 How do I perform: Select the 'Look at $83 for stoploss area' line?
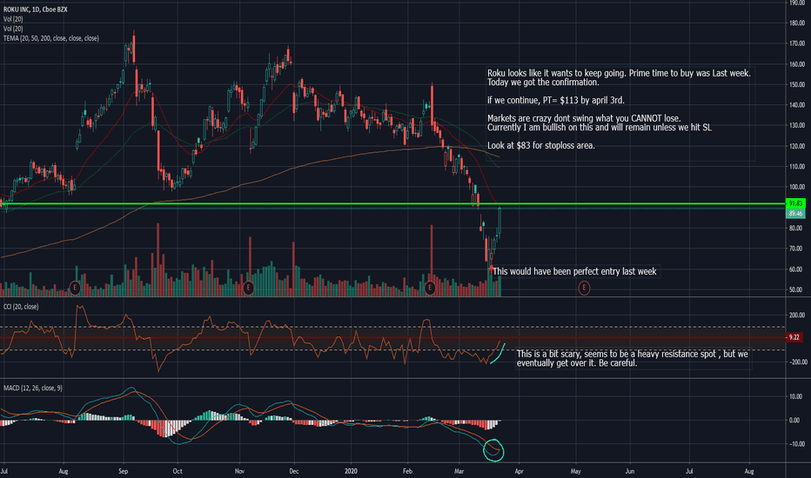point(541,145)
